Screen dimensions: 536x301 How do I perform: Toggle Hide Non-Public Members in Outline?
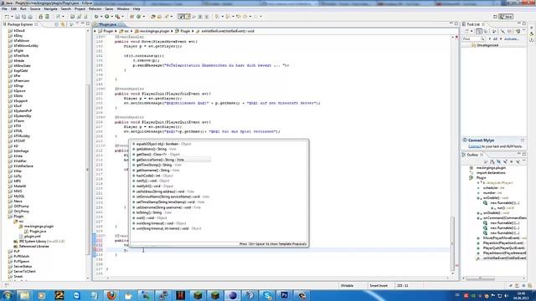pos(512,161)
